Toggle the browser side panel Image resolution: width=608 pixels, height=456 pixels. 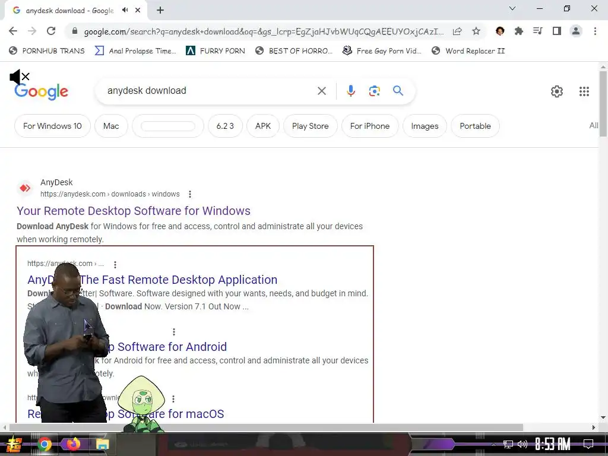point(557,31)
